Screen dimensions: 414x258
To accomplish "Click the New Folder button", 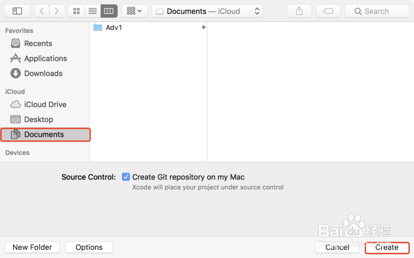I will click(32, 247).
